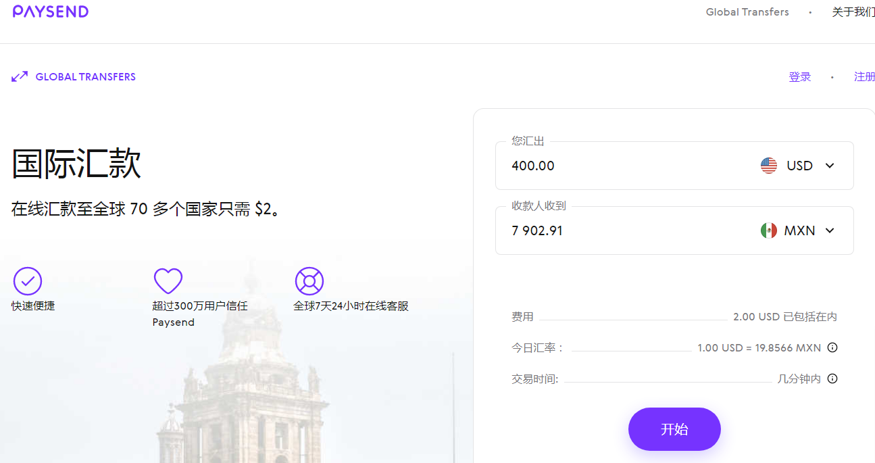The width and height of the screenshot is (875, 463).
Task: Expand the USD currency dropdown
Action: [830, 166]
